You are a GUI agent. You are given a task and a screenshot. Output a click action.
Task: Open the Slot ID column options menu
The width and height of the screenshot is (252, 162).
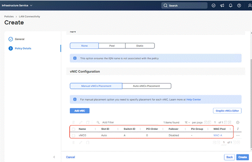click(118, 129)
